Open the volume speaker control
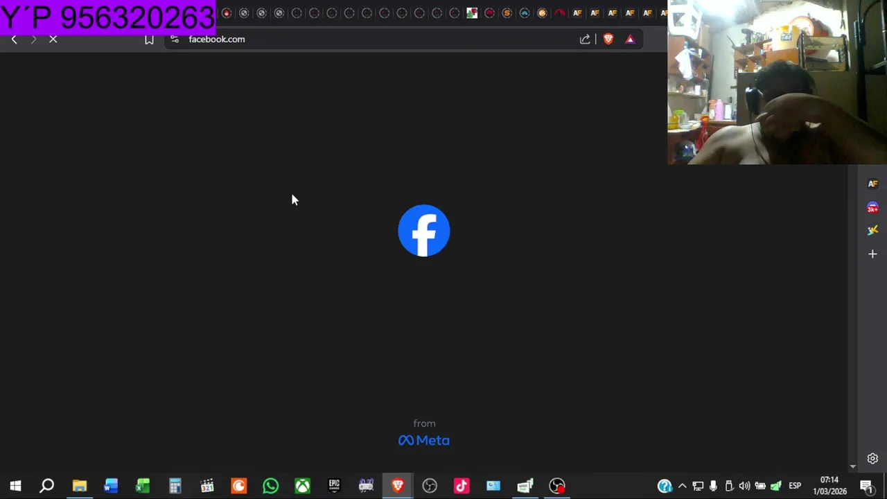Image resolution: width=887 pixels, height=499 pixels. click(744, 486)
